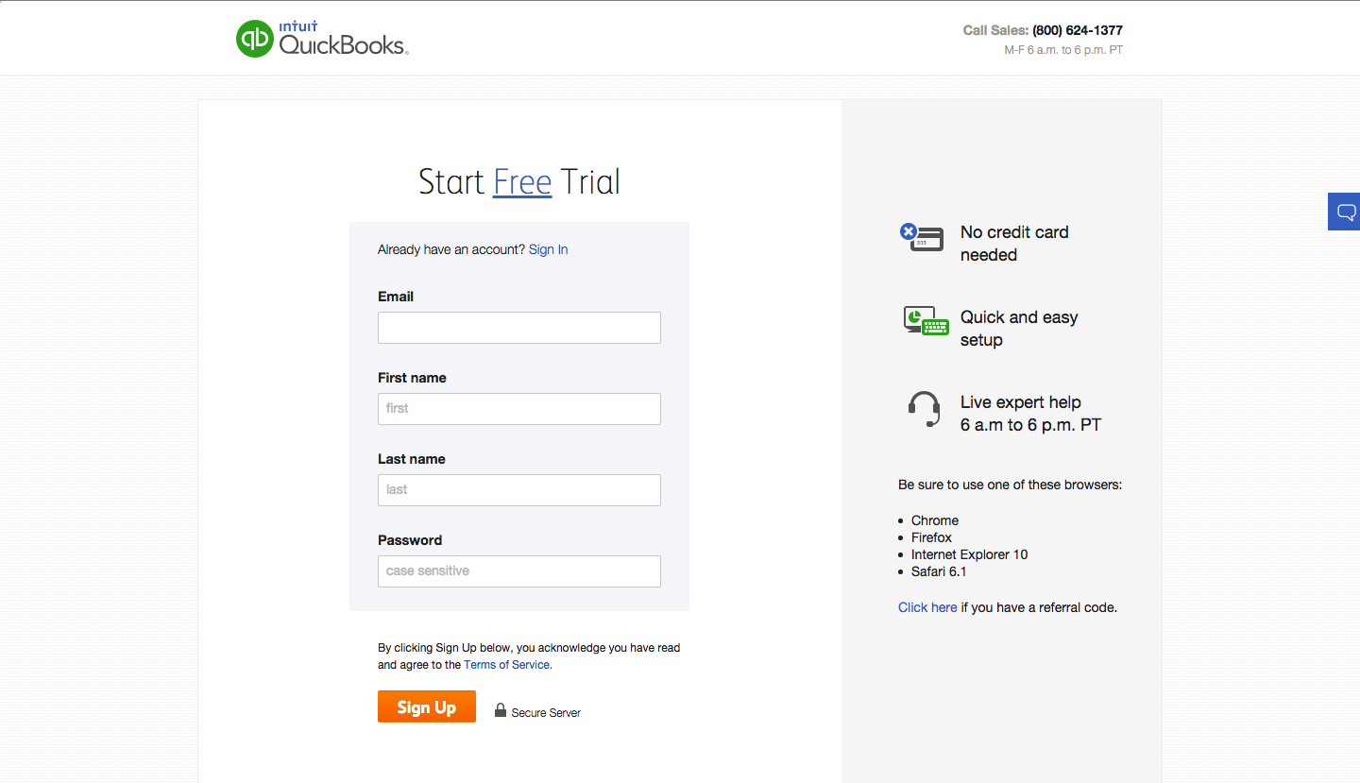Click the green QuickBooks logo icon
1360x783 pixels.
coord(254,39)
